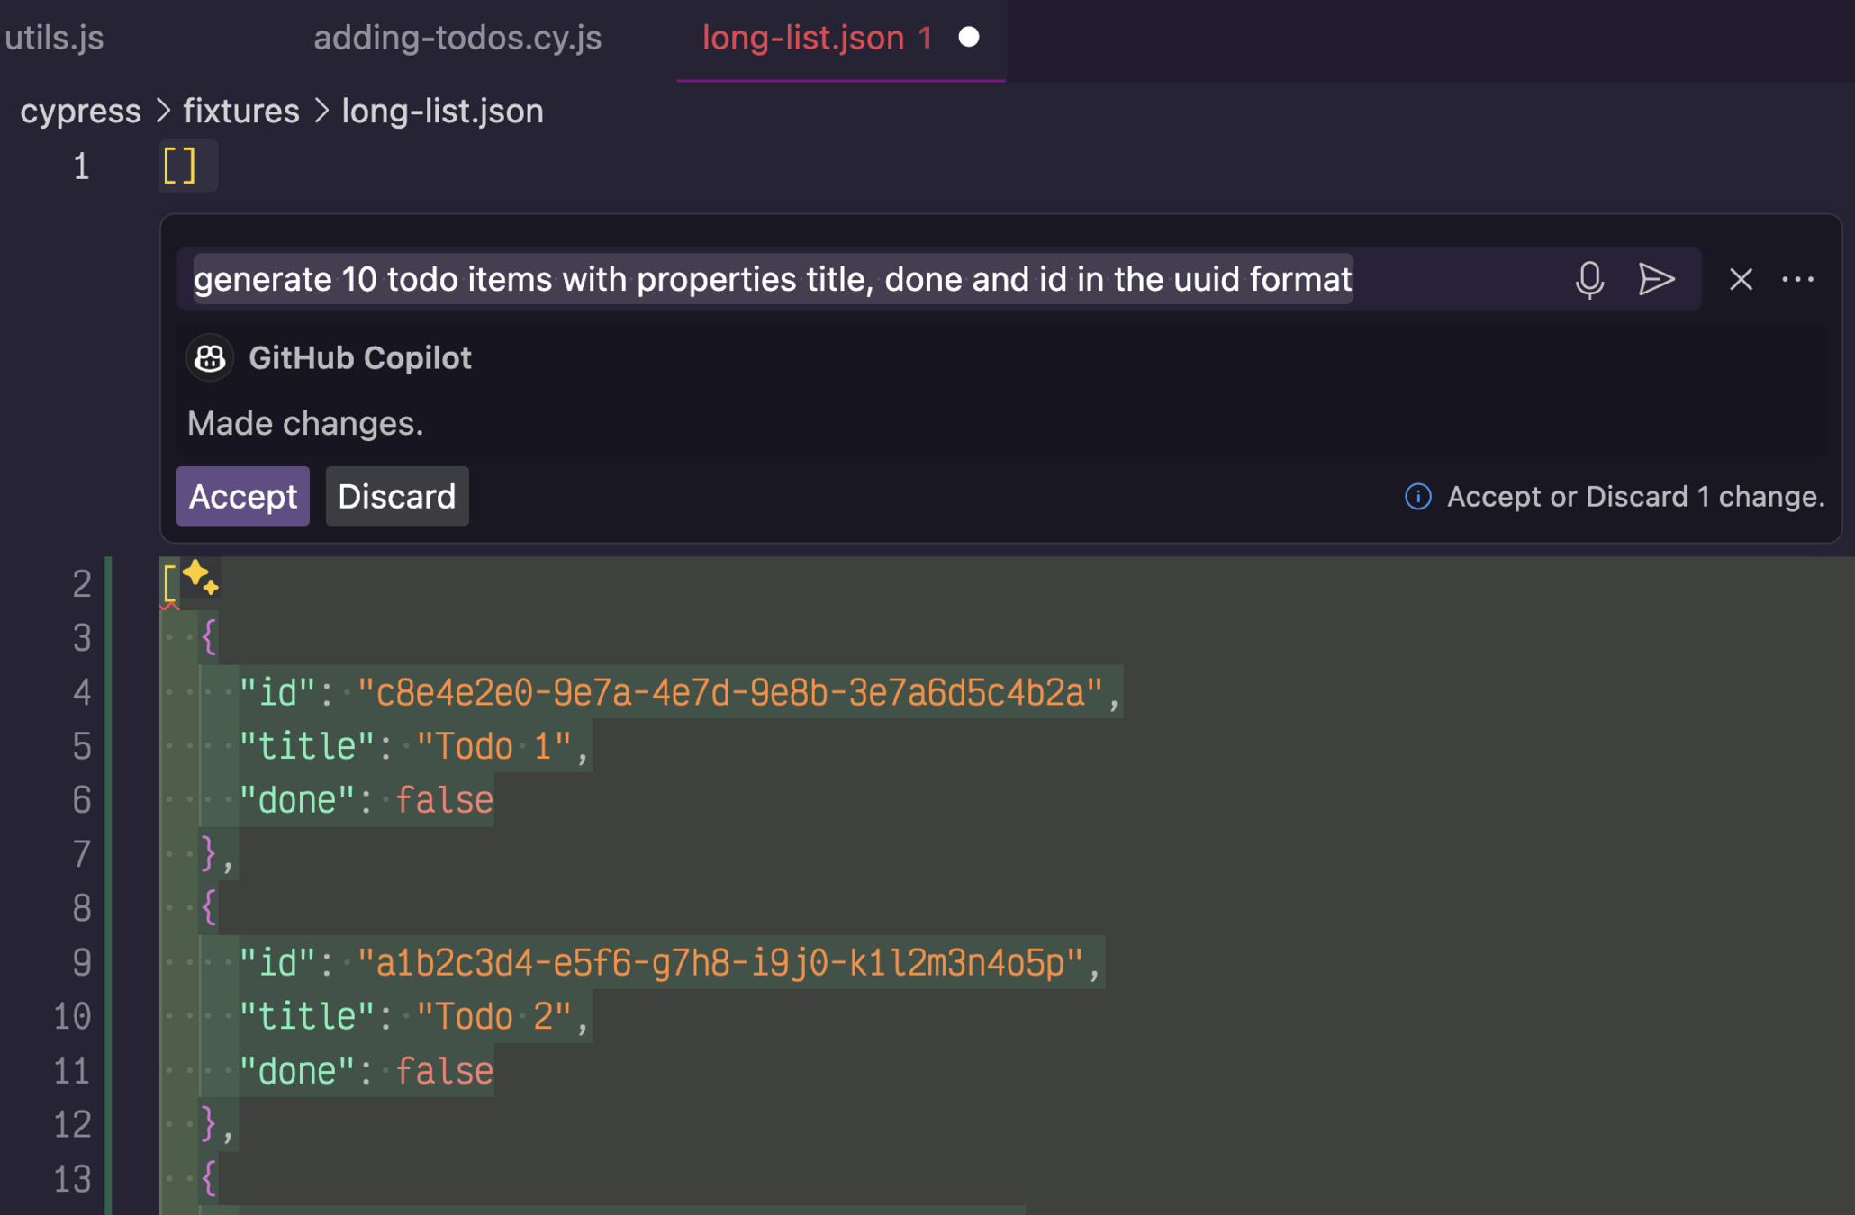The height and width of the screenshot is (1215, 1855).
Task: Accept the Copilot change
Action: [242, 497]
